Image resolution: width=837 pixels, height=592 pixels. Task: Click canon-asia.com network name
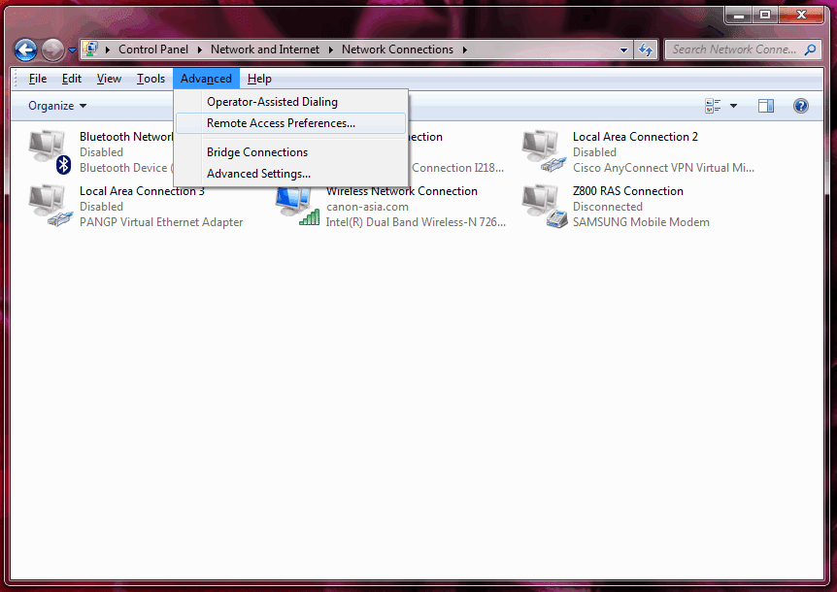367,207
